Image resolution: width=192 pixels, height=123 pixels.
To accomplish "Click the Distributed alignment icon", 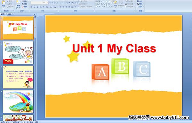I will [73, 7].
